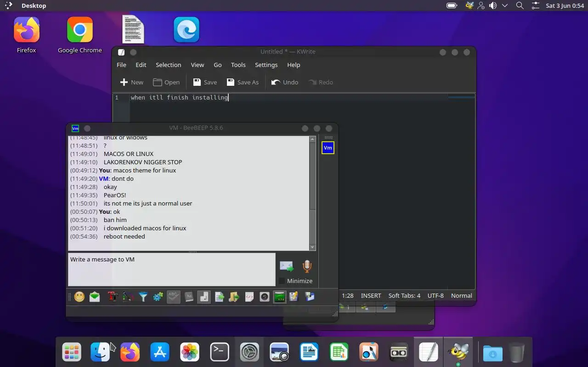The image size is (588, 367).
Task: Open the emoticons smiley icon in BeeBEEP
Action: 79,297
